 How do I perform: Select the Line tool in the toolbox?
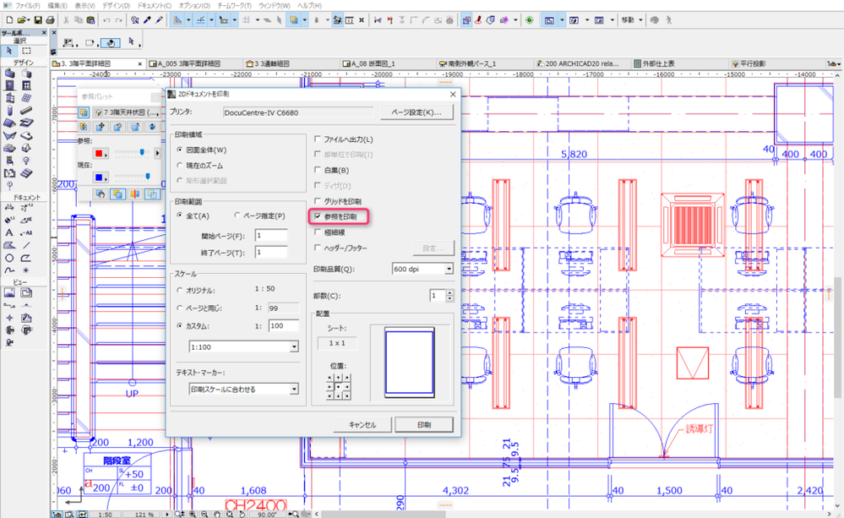pos(25,245)
